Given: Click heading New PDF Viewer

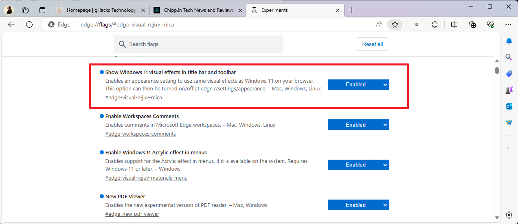Looking at the screenshot, I should tap(125, 197).
